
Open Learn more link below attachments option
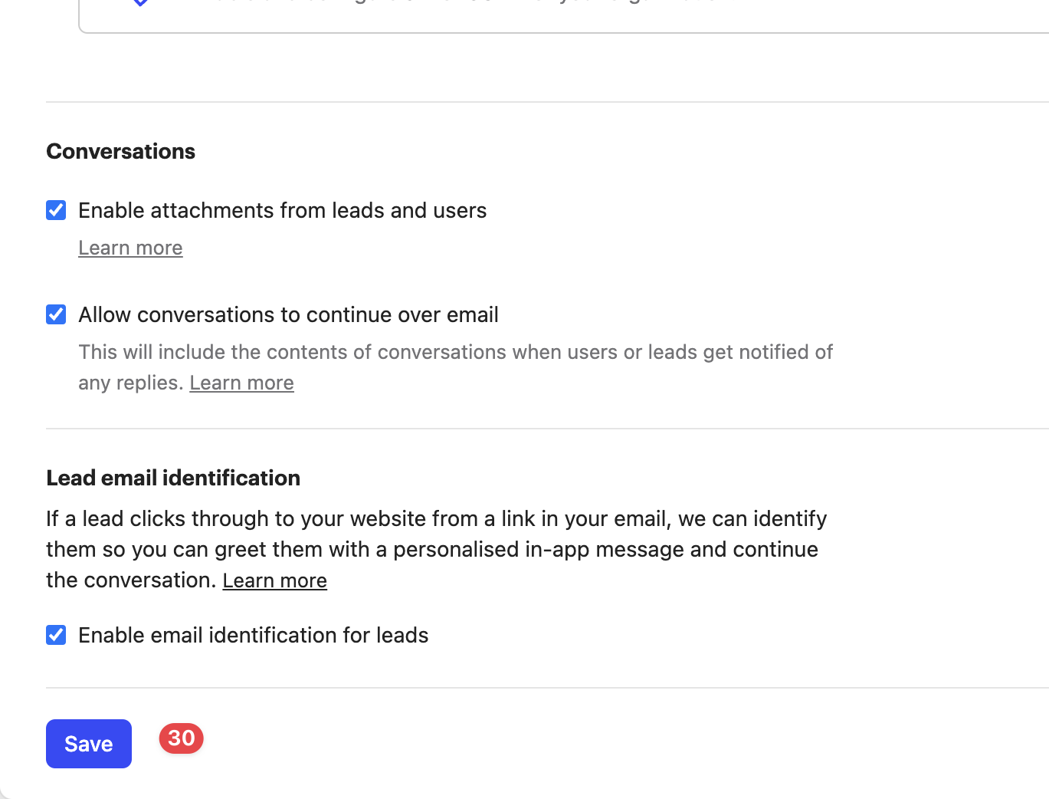130,248
